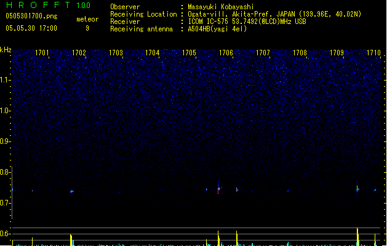The width and height of the screenshot is (387, 246).
Task: Click the bright meteor echo after 1709
Action: tap(357, 189)
